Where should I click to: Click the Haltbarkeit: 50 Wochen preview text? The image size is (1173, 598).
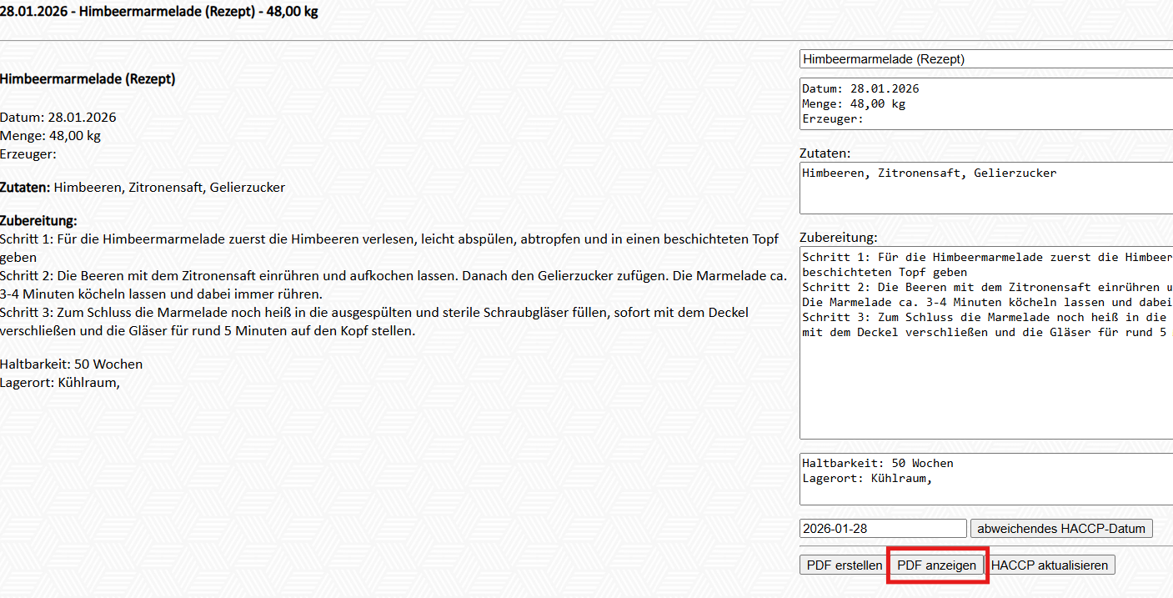coord(71,364)
